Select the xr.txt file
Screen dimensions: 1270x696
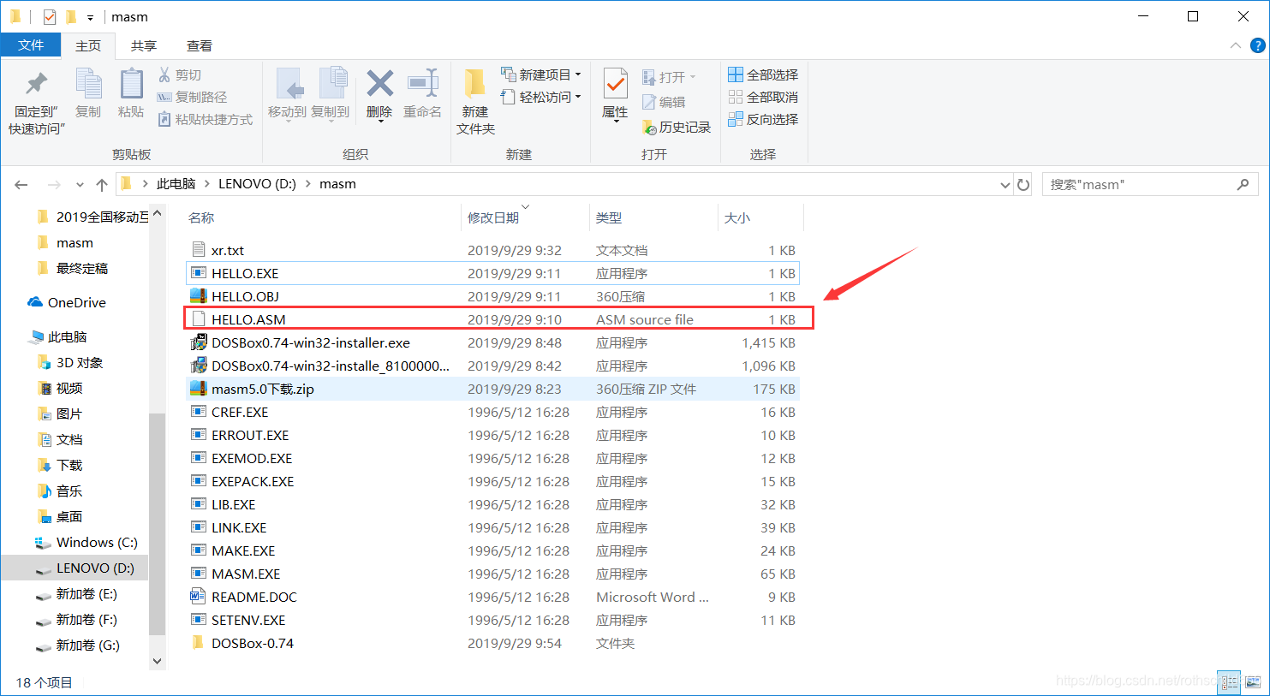click(492, 250)
